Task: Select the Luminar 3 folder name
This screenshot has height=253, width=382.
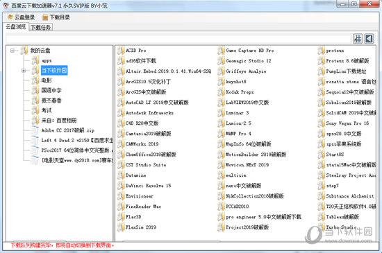Action: pos(238,113)
